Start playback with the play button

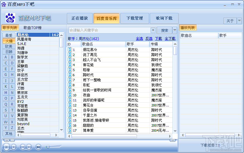point(6,147)
